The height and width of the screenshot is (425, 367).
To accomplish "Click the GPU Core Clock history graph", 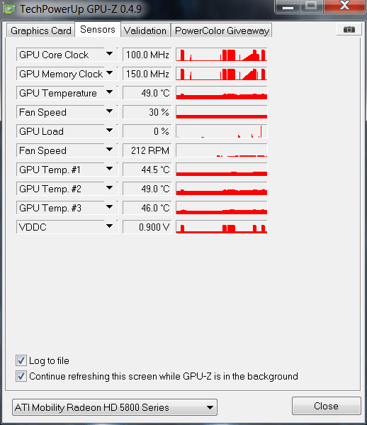I will point(221,55).
